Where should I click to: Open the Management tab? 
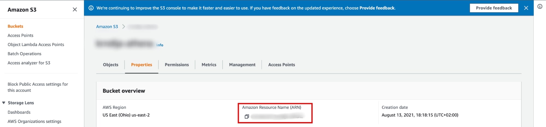tap(242, 65)
